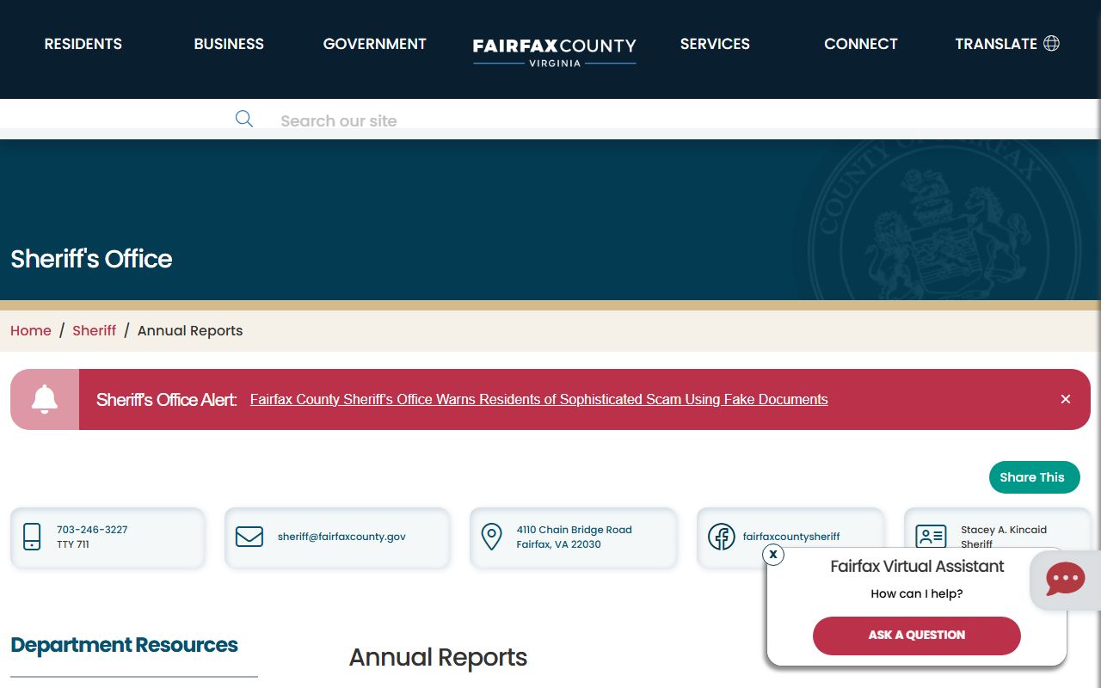Image resolution: width=1101 pixels, height=688 pixels.
Task: Dismiss the Sheriff's Office Alert banner
Action: (1065, 399)
